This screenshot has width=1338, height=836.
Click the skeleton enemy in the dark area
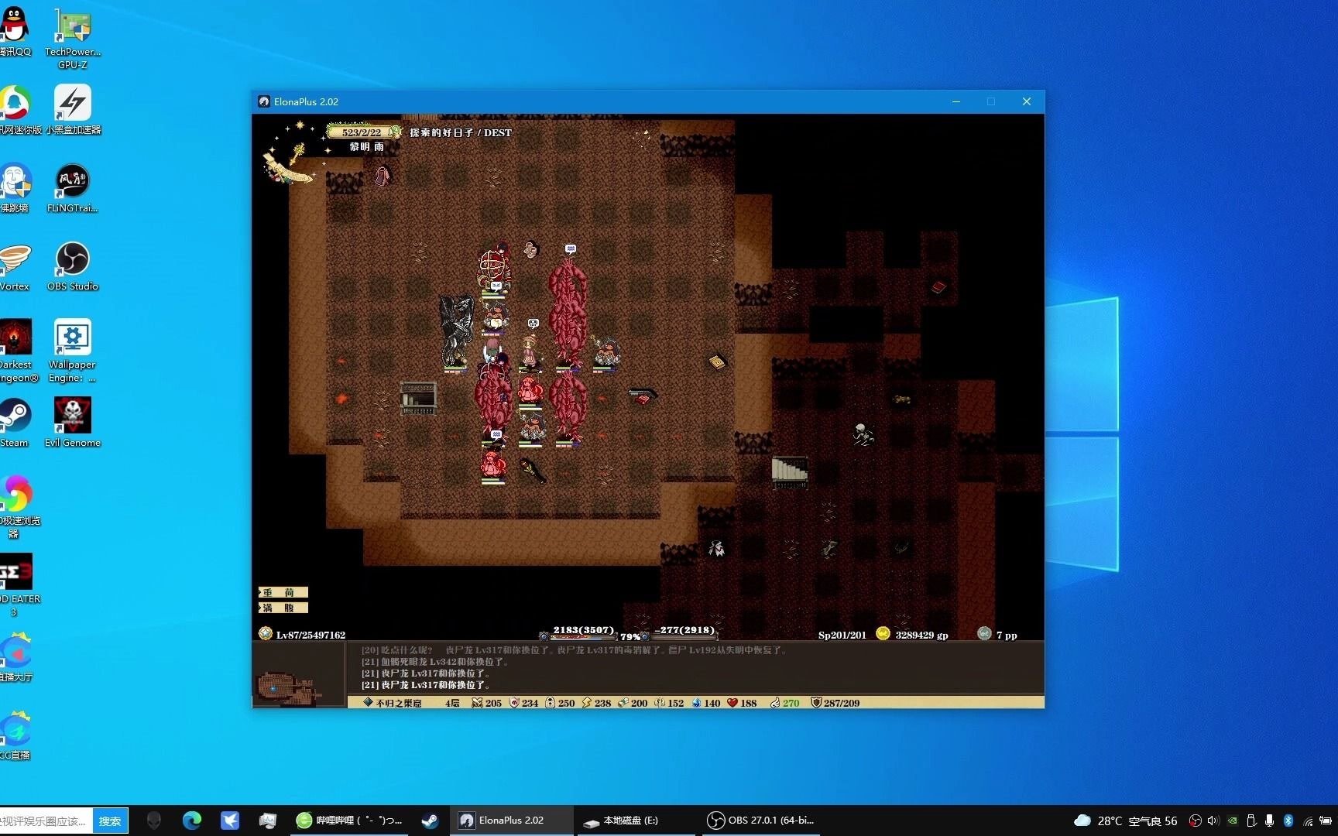[x=863, y=434]
